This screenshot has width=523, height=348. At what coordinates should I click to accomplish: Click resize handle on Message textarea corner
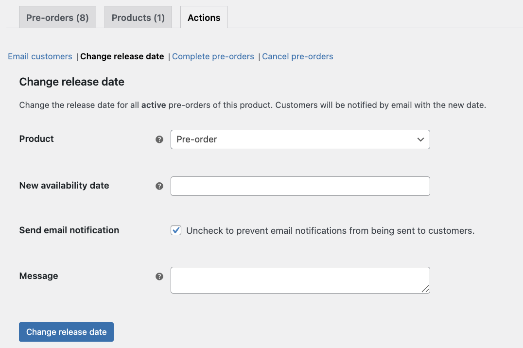coord(425,289)
